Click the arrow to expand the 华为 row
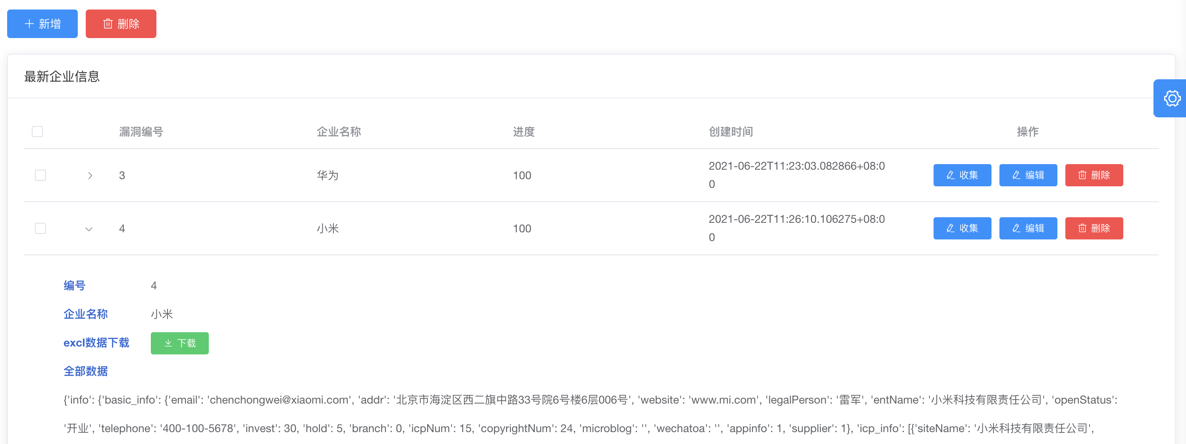The height and width of the screenshot is (444, 1186). click(90, 176)
